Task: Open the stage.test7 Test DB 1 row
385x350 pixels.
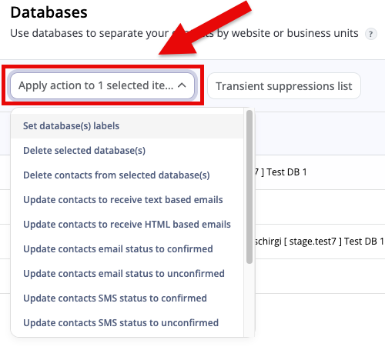Action: pyautogui.click(x=320, y=242)
